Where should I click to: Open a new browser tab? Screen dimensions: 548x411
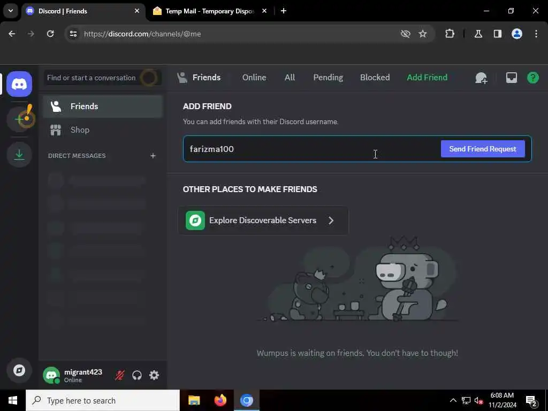coord(284,11)
